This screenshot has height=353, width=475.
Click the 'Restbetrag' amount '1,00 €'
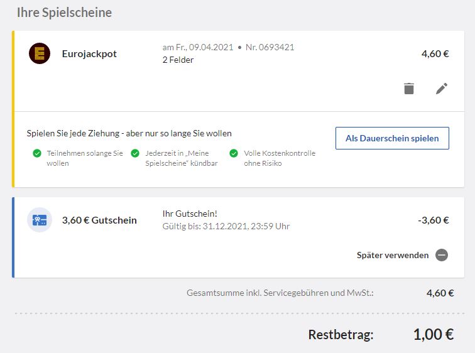433,334
